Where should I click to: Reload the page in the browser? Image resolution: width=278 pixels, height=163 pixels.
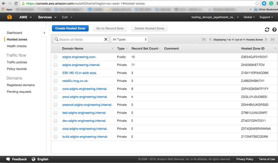pyautogui.click(x=16, y=4)
